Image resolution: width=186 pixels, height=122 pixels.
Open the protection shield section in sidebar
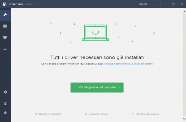5,38
